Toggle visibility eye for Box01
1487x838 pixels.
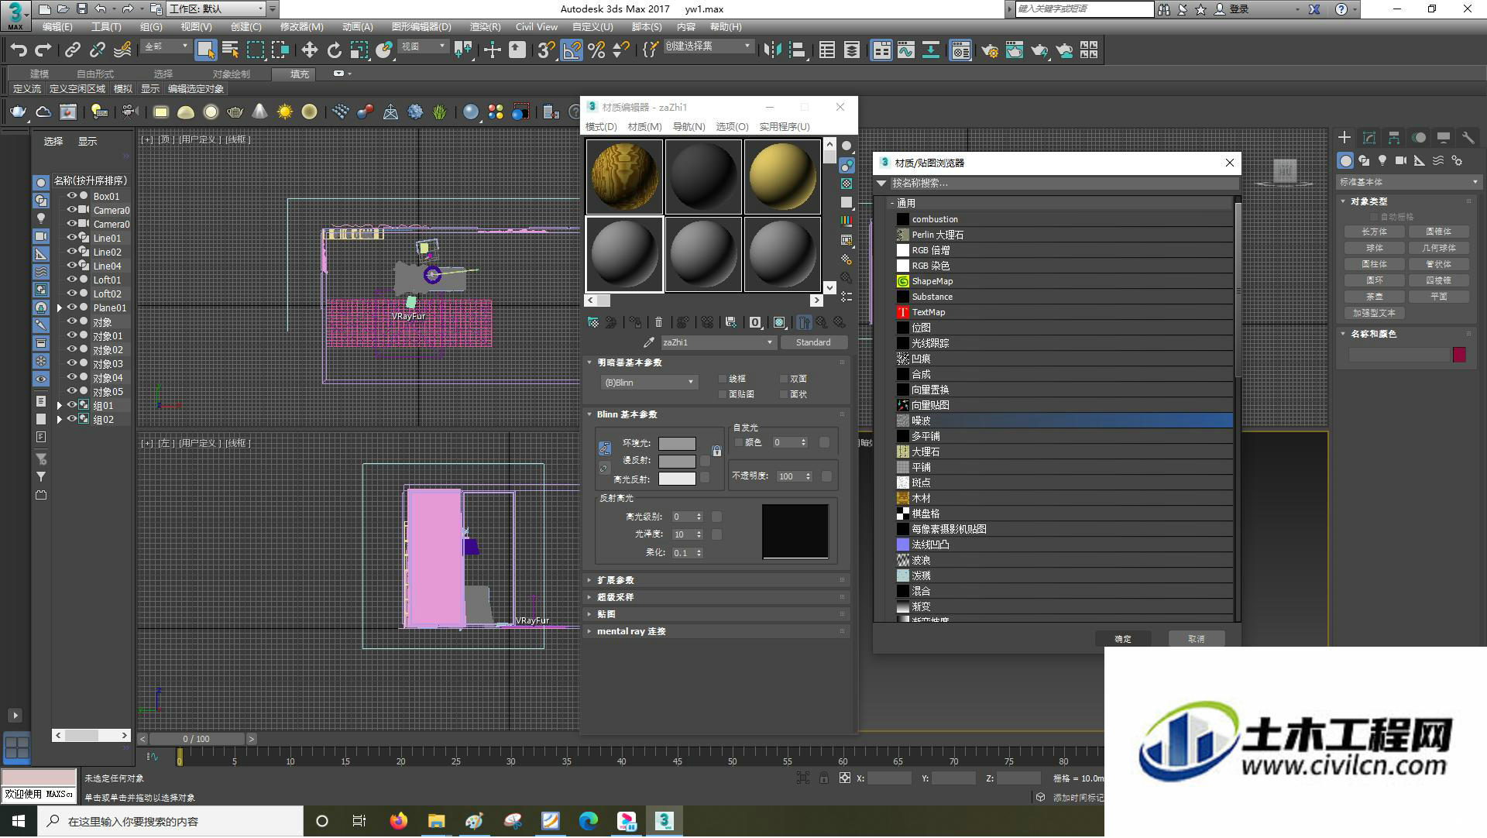[71, 196]
